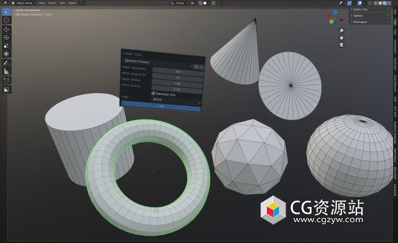Add an operator preset with the plus button
This screenshot has width=398, height=243.
[x=196, y=66]
